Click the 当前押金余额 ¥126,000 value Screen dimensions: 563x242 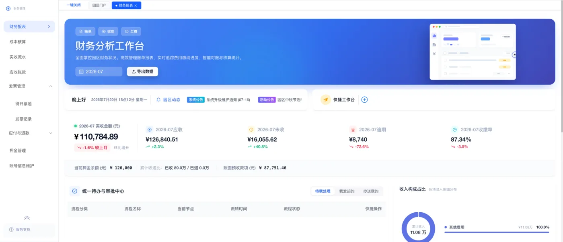click(121, 168)
